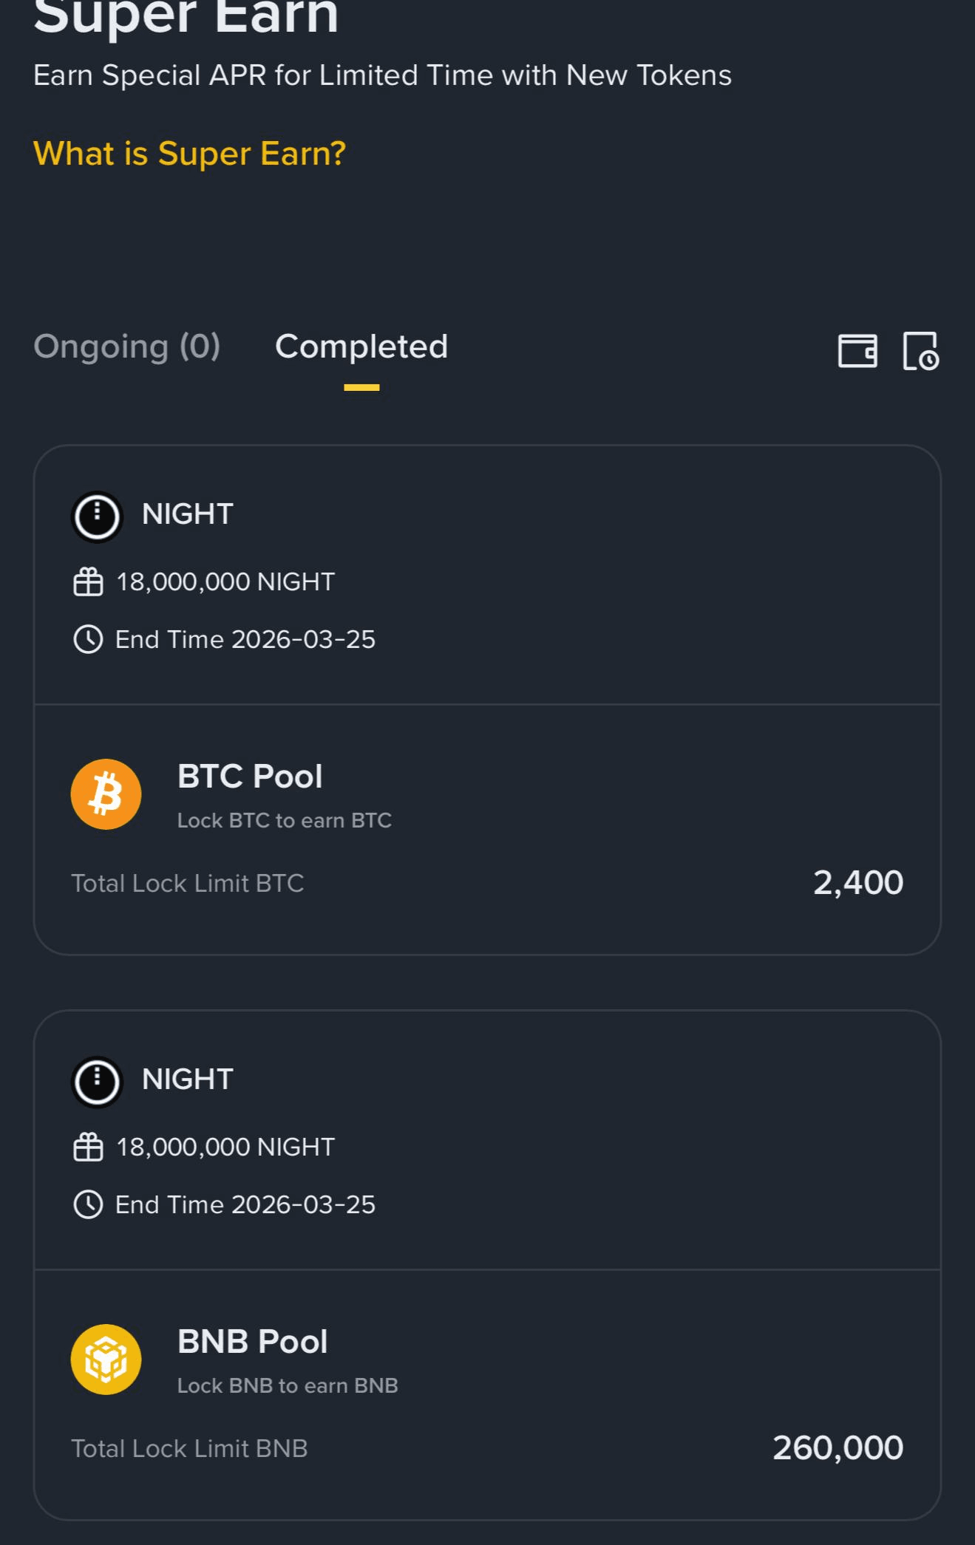Open the BNB Pool title
Image resolution: width=975 pixels, height=1545 pixels.
tap(252, 1342)
